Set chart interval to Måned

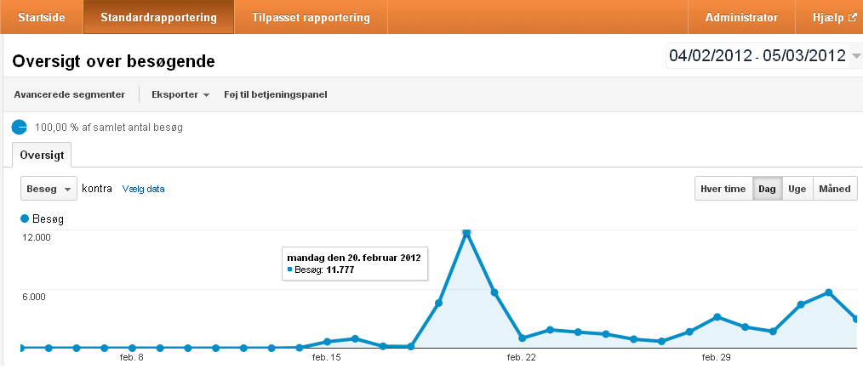point(834,189)
